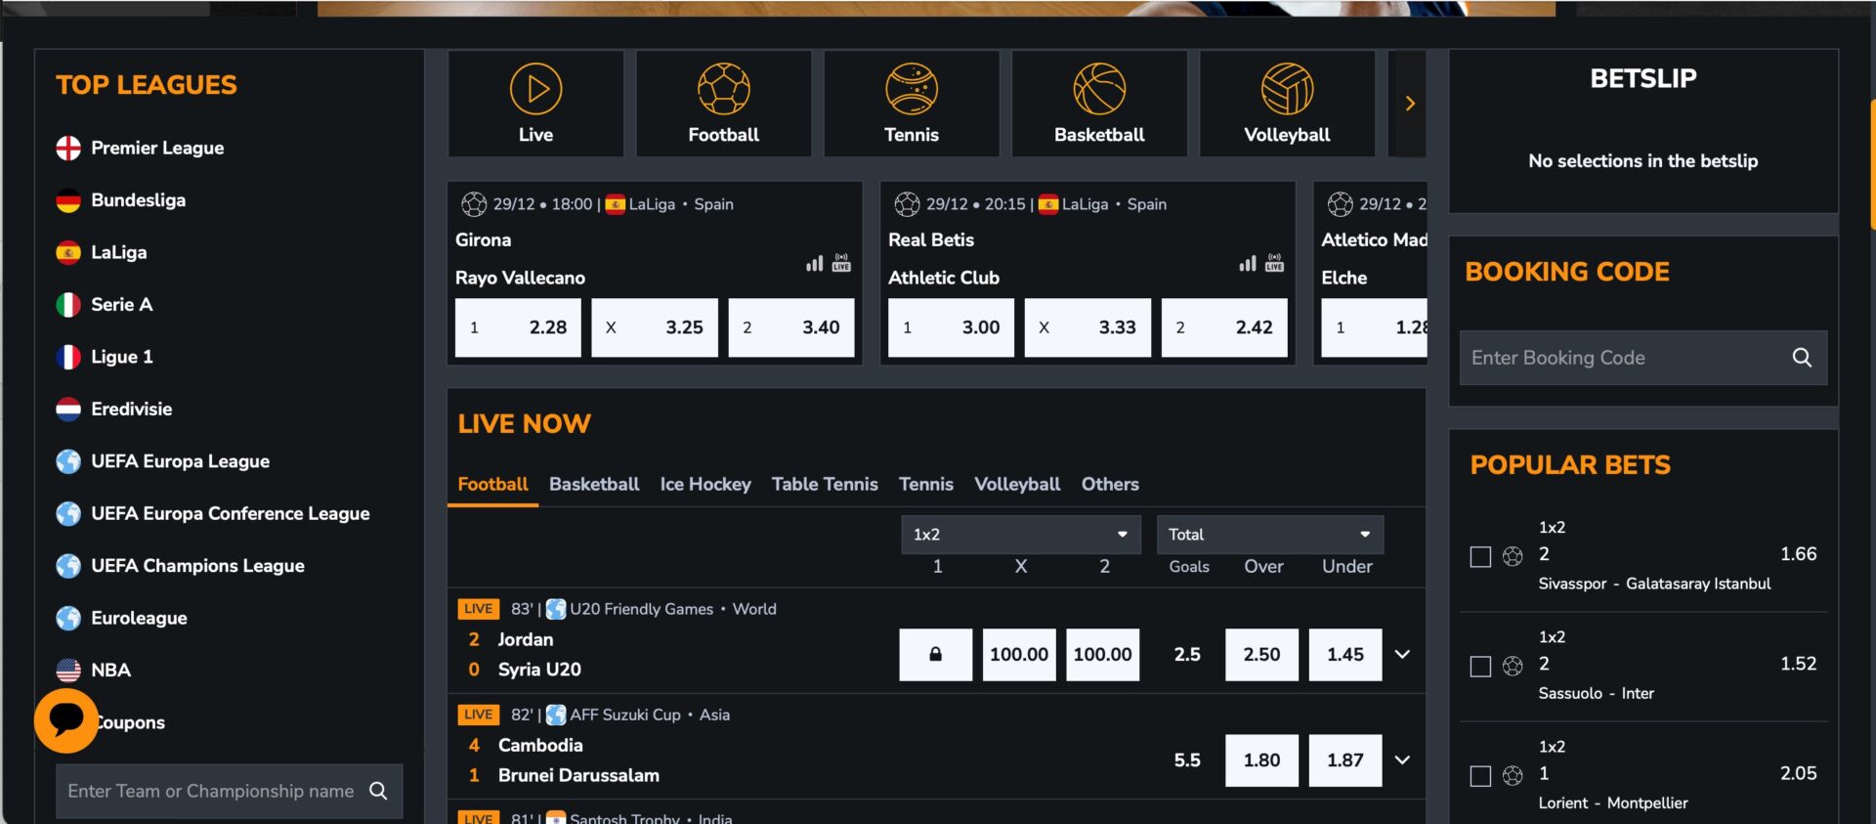Open statistics icon for Real Betis match
1876x824 pixels.
(1247, 264)
